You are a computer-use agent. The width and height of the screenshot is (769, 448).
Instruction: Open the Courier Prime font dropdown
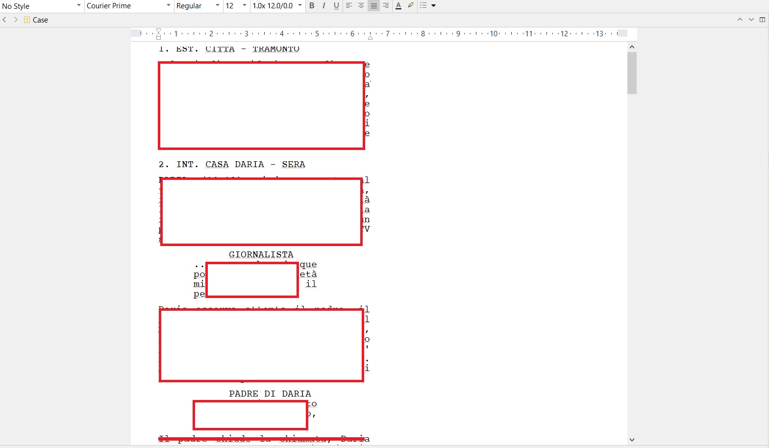click(x=128, y=6)
